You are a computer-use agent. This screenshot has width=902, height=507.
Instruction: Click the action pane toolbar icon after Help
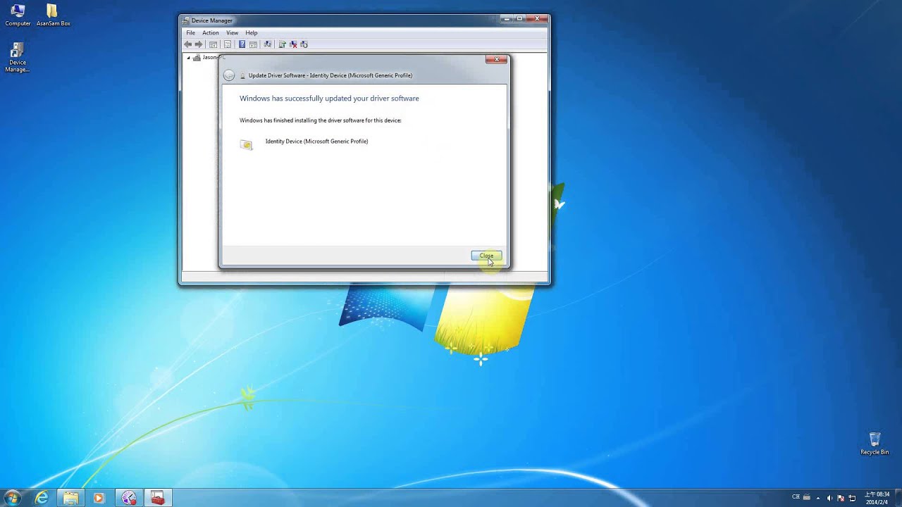click(253, 44)
